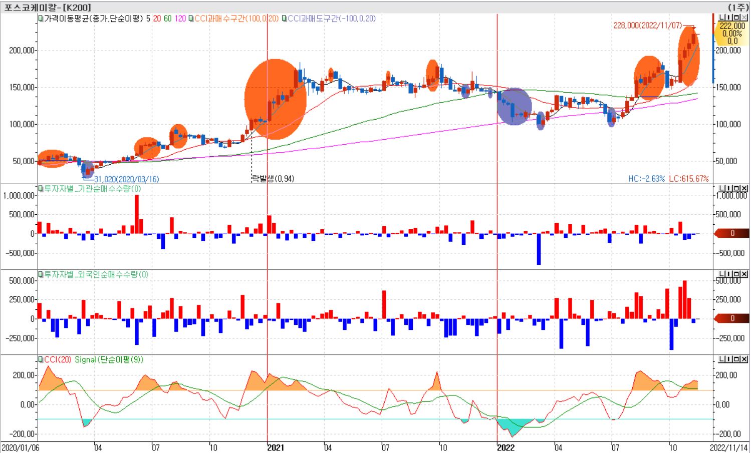Click the I button in the 기관순매수 pane
751x453 pixels.
pyautogui.click(x=729, y=188)
